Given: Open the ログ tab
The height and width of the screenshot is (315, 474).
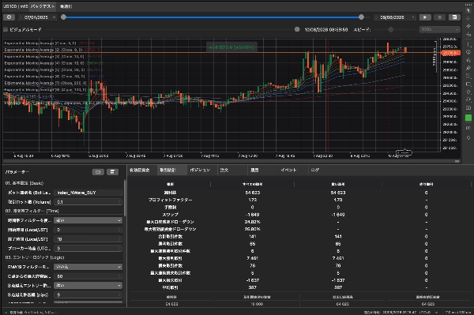Looking at the screenshot, I should pos(315,170).
